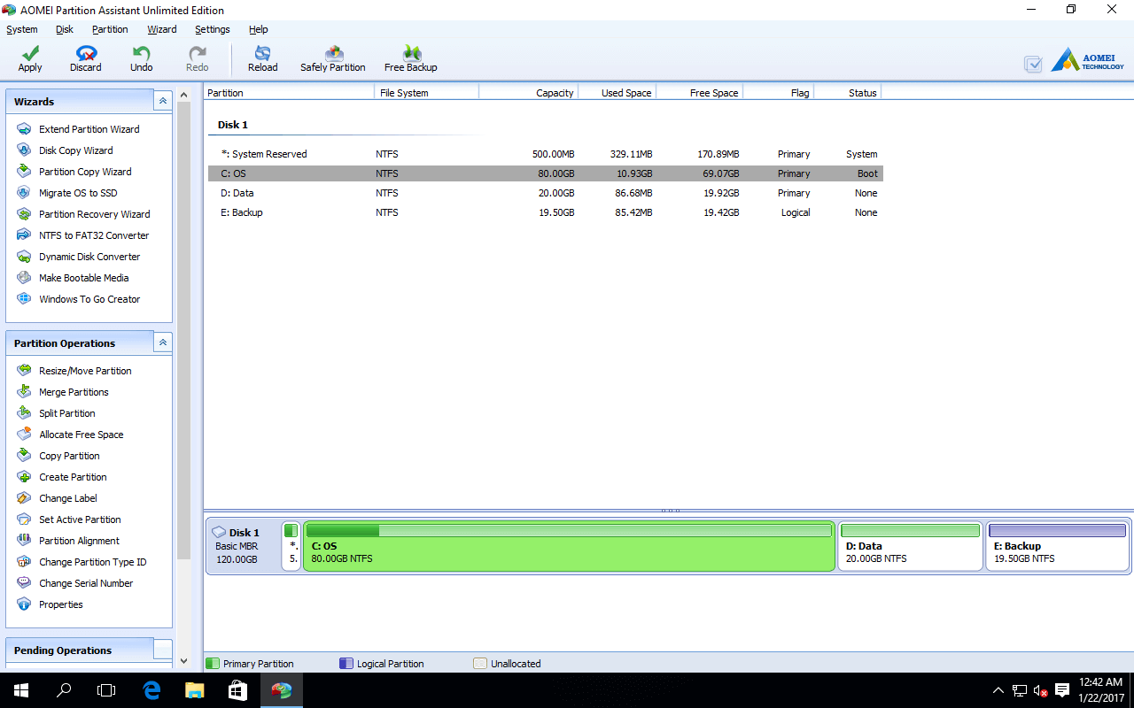
Task: Undo the last operation
Action: pos(141,58)
